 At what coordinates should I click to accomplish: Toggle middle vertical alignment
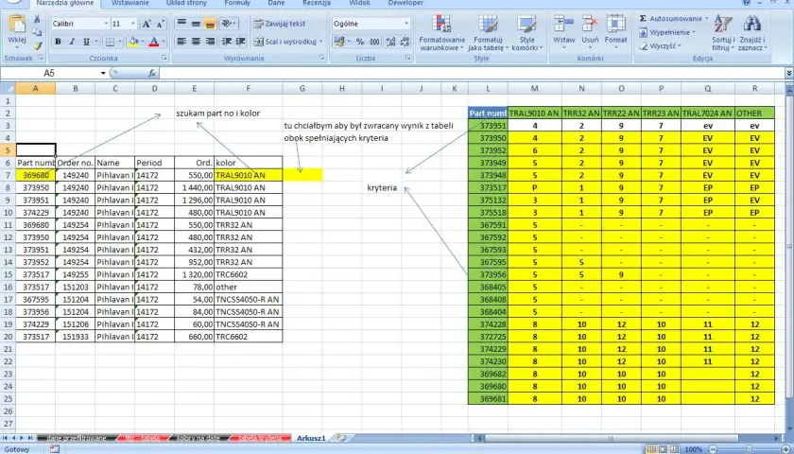pos(196,24)
